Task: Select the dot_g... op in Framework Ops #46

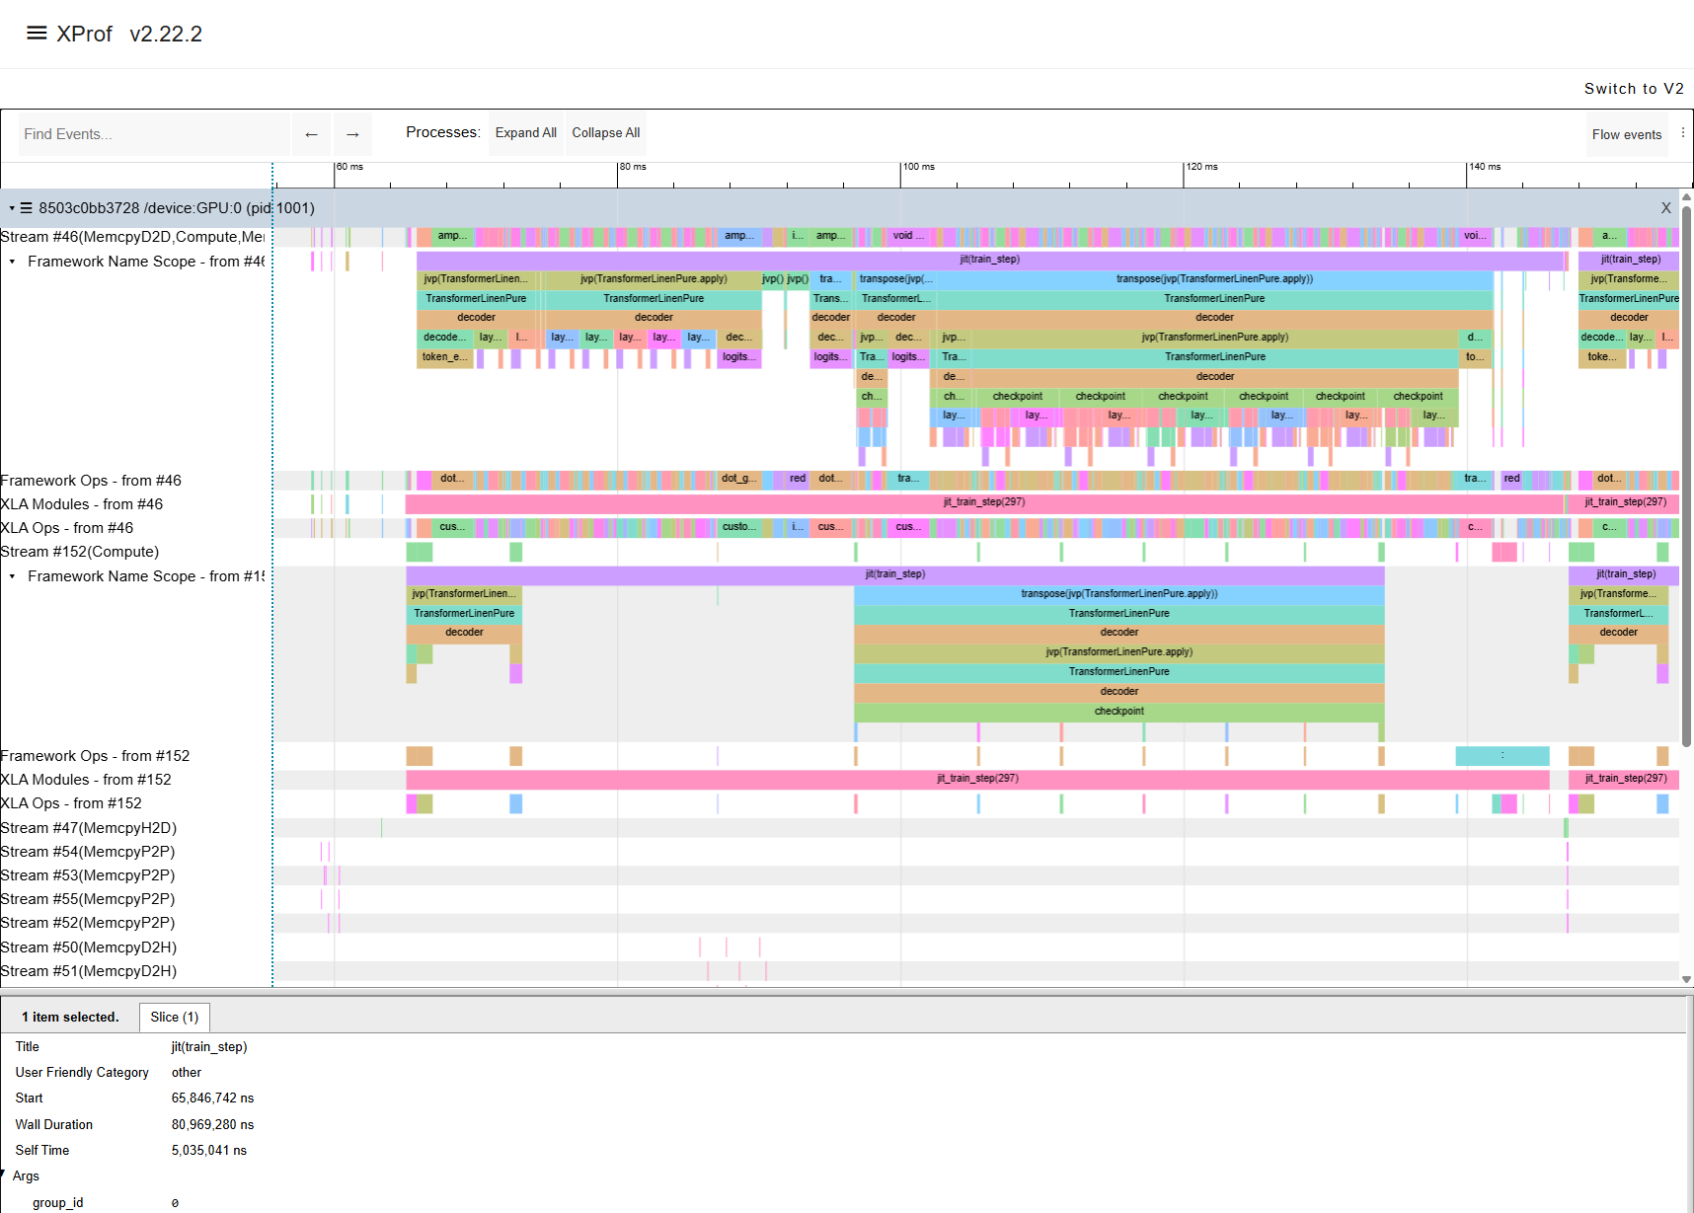Action: pos(737,480)
